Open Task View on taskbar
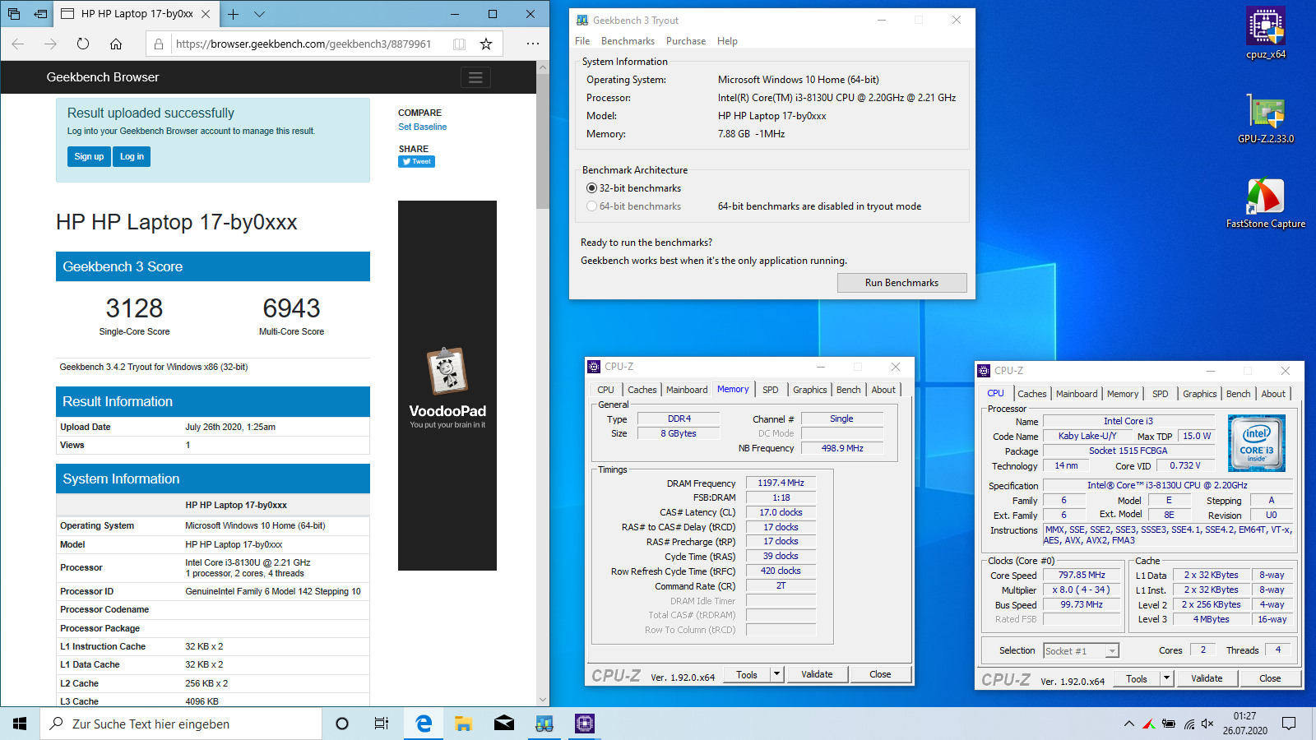The image size is (1316, 740). pyautogui.click(x=382, y=724)
